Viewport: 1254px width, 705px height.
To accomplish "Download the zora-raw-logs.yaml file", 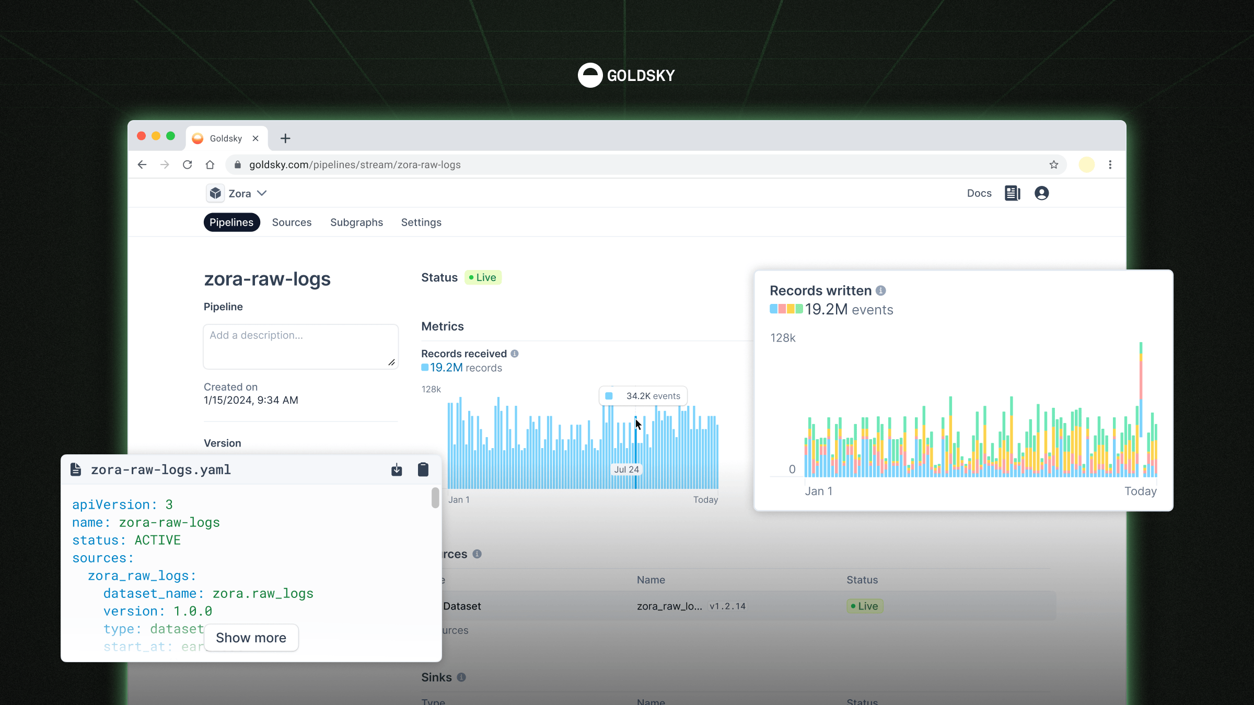I will click(397, 469).
